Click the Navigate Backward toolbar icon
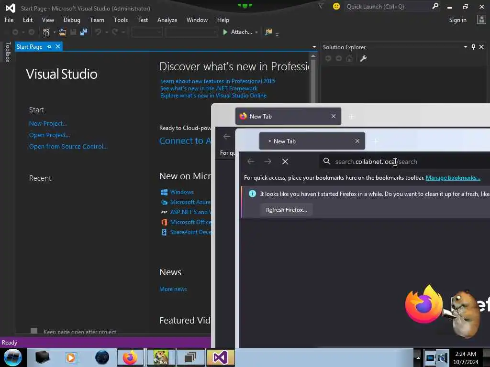Screen dimensions: 490x367 click(15, 32)
